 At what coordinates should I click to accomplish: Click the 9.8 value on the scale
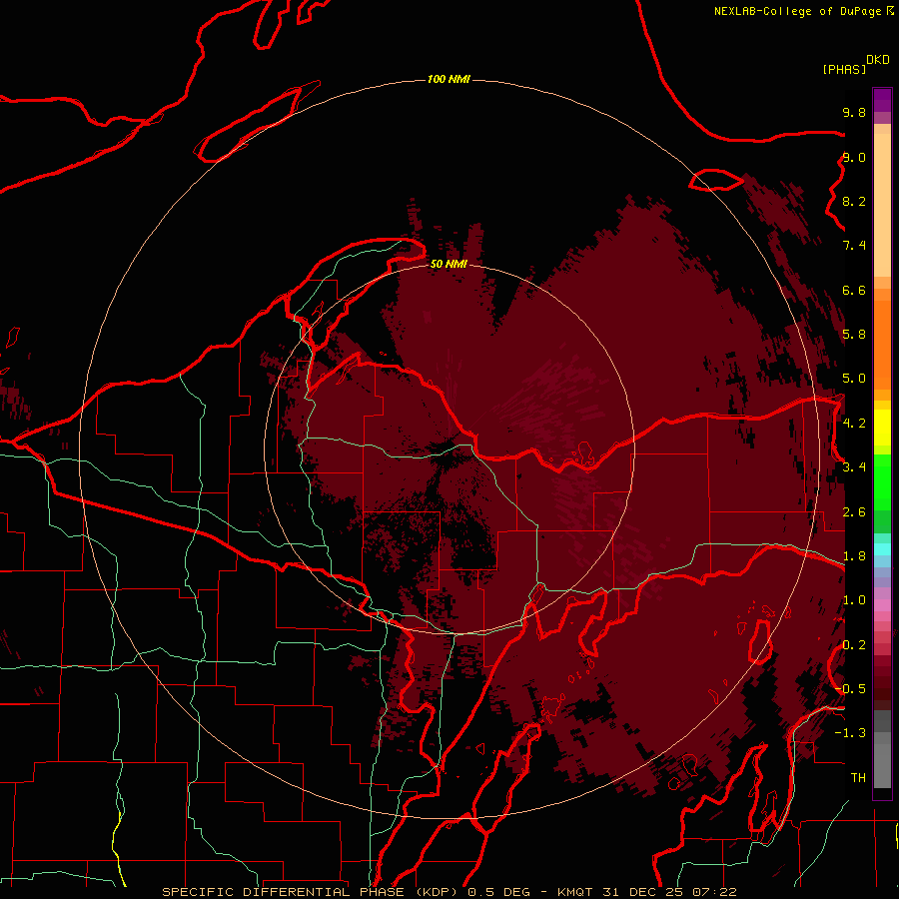tap(854, 112)
